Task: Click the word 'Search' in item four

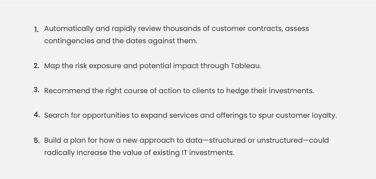Action: [57, 116]
